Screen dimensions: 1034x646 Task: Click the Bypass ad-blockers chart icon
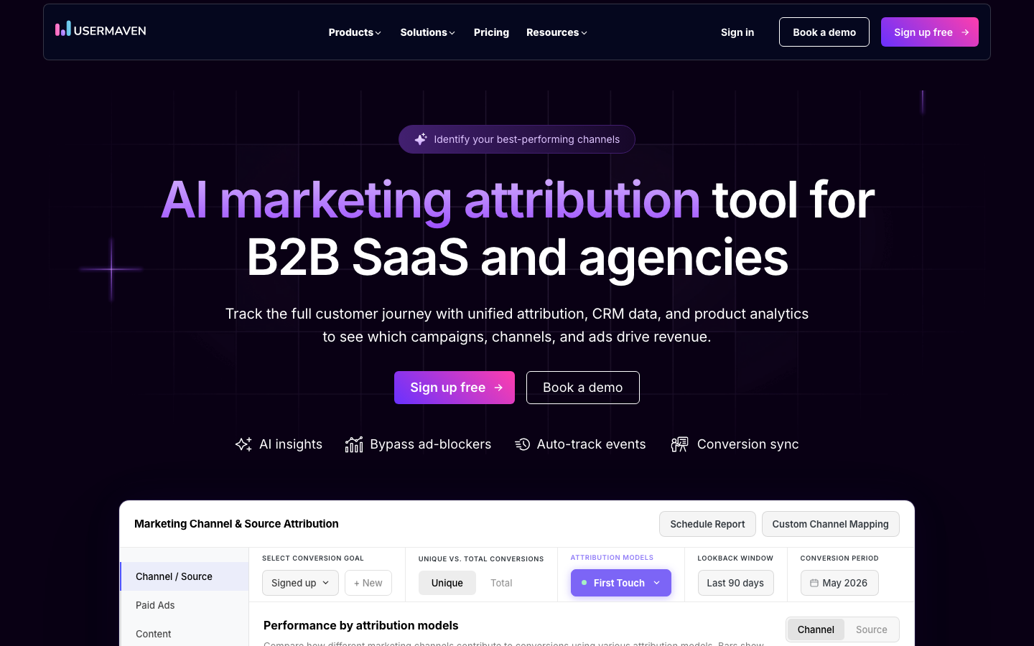click(354, 444)
